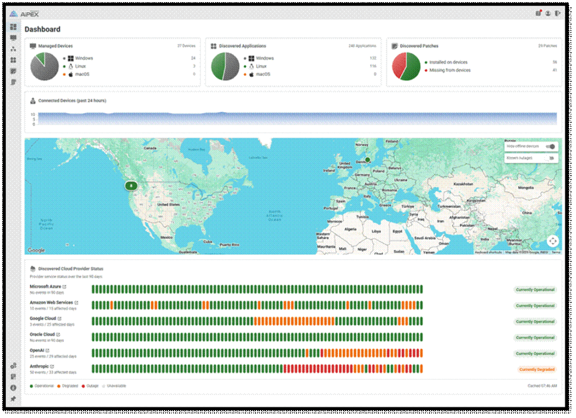576x418 pixels.
Task: Click the Discovered Patches pie chart
Action: (406, 66)
